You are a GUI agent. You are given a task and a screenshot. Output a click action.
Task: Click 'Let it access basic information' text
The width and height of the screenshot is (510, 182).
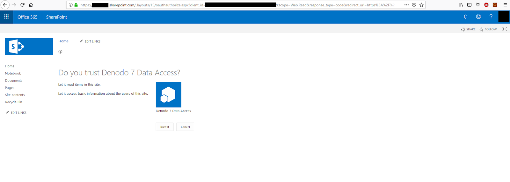(103, 94)
